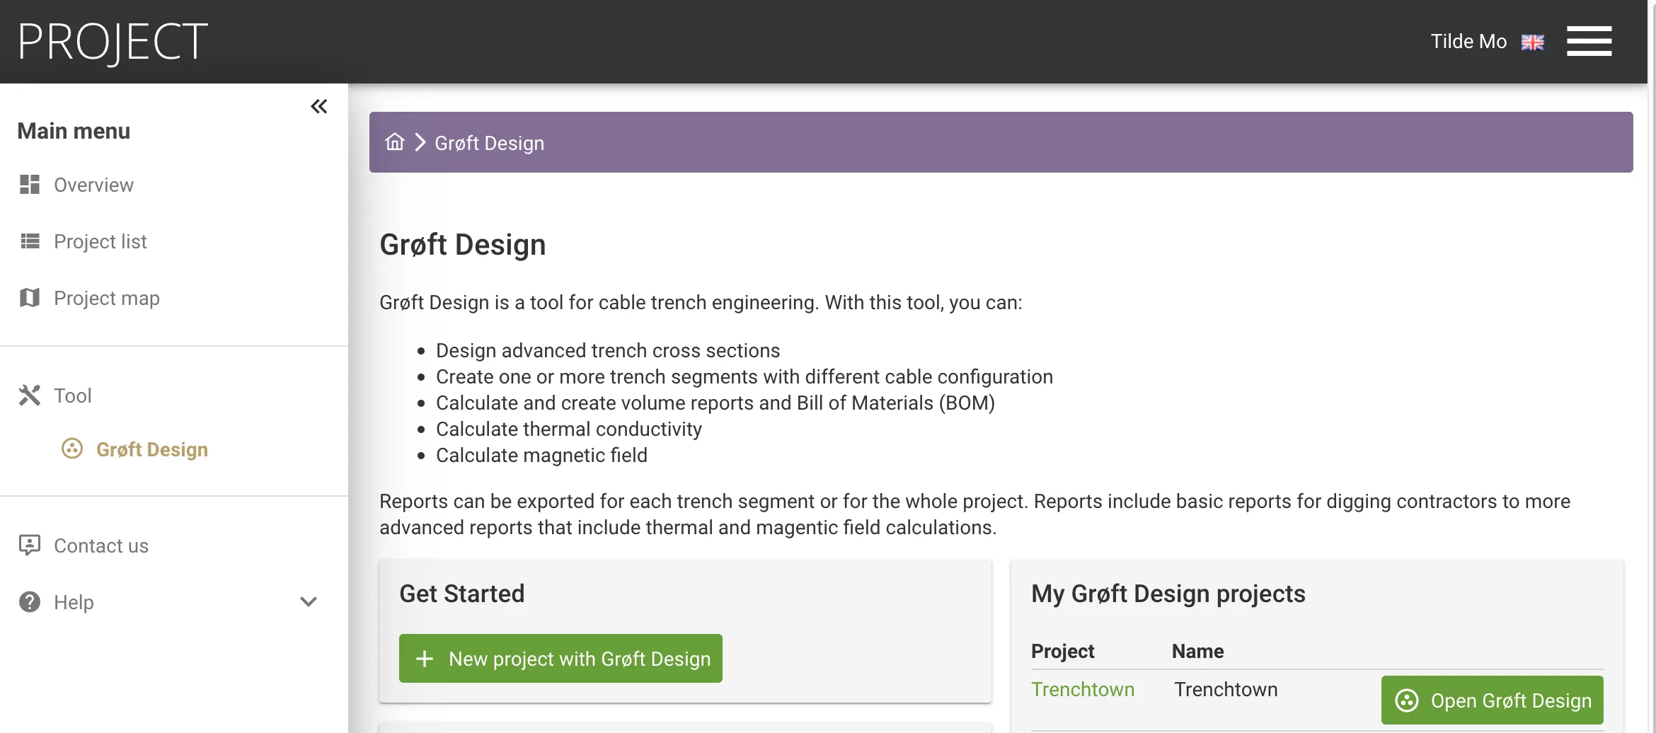Select Grøft Design in the breadcrumb
This screenshot has height=733, width=1656.
click(x=489, y=143)
